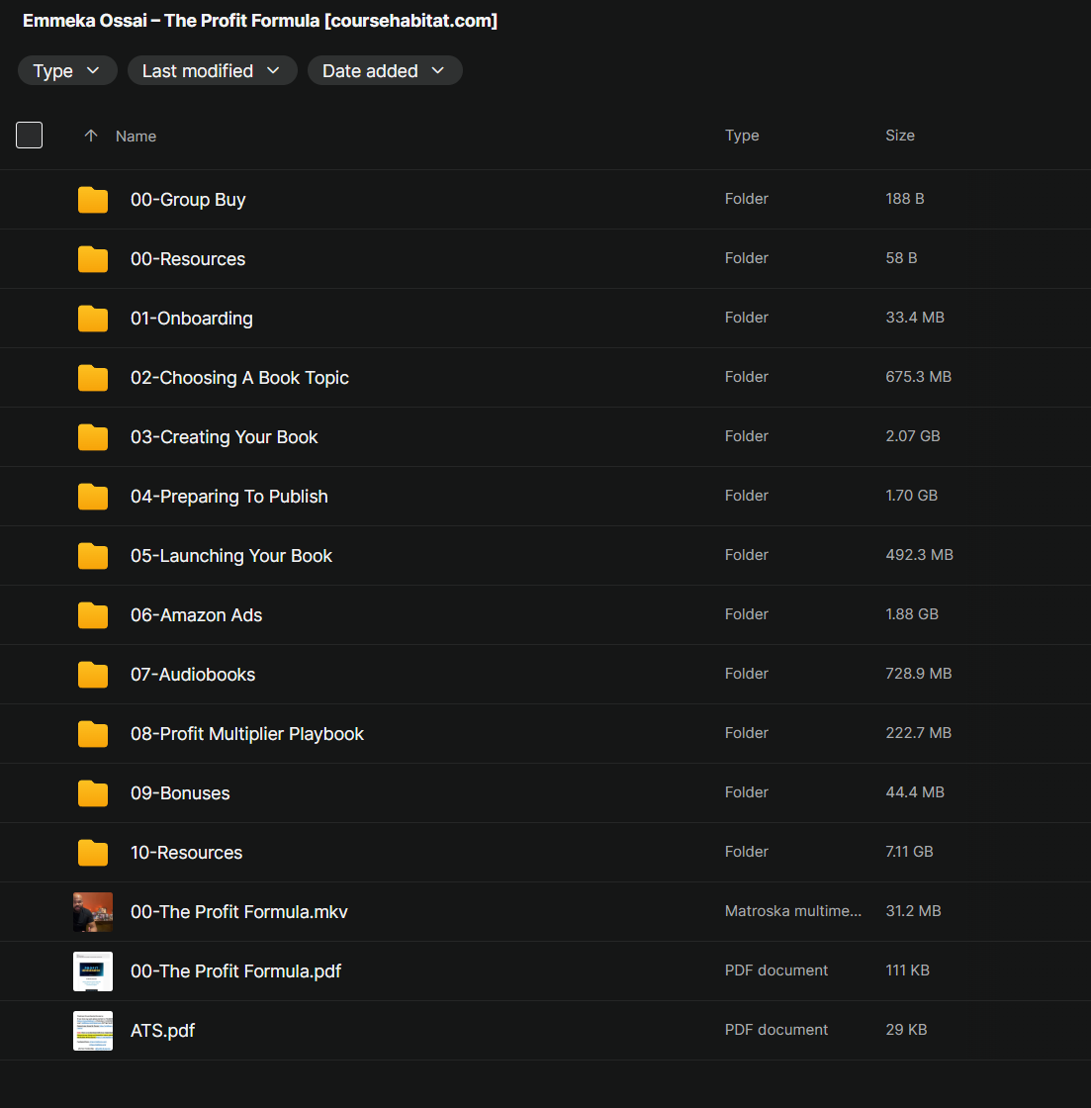Click the 07-Audiobooks folder icon
The width and height of the screenshot is (1091, 1108).
coord(93,675)
